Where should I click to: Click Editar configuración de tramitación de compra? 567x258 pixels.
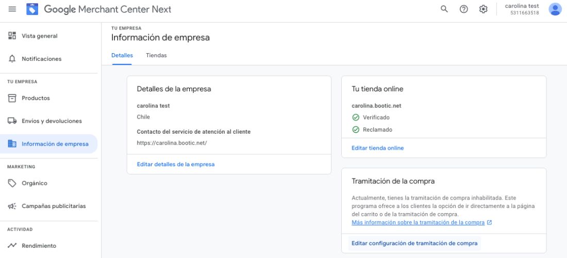tap(414, 243)
